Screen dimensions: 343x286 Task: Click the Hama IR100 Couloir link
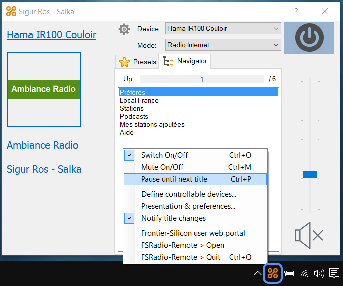(52, 35)
